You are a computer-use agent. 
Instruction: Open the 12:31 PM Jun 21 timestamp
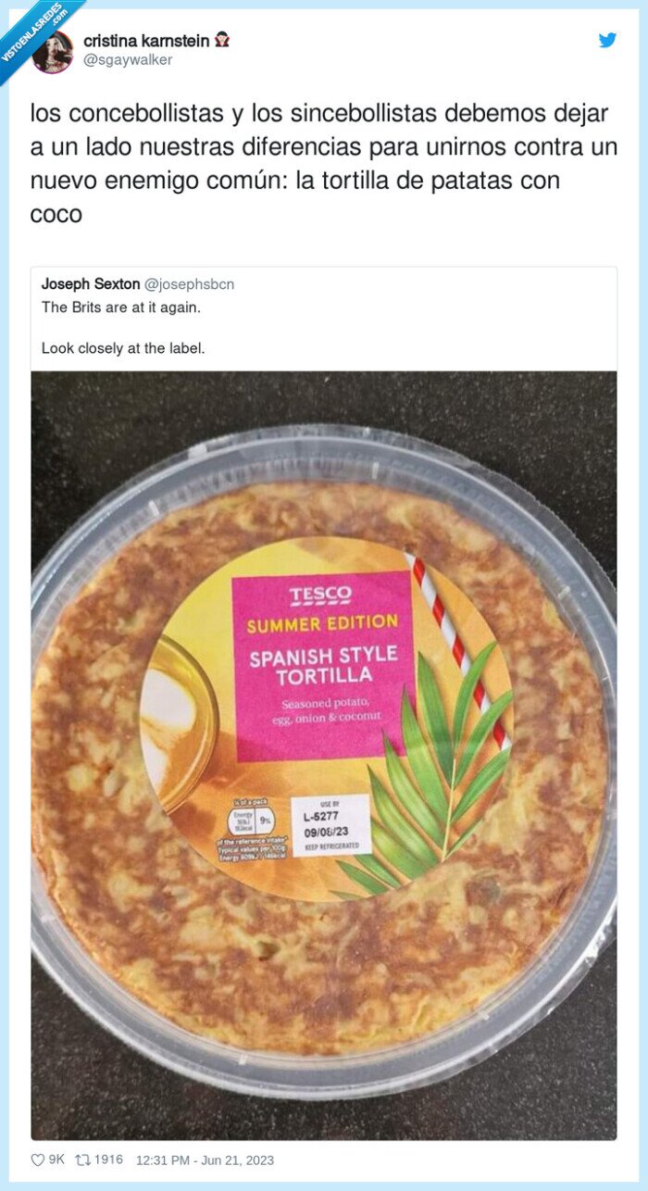pos(205,1160)
